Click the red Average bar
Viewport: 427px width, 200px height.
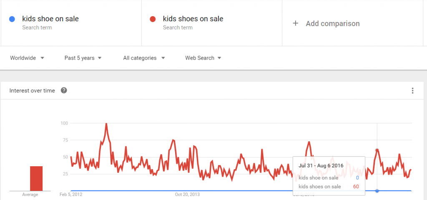point(36,178)
